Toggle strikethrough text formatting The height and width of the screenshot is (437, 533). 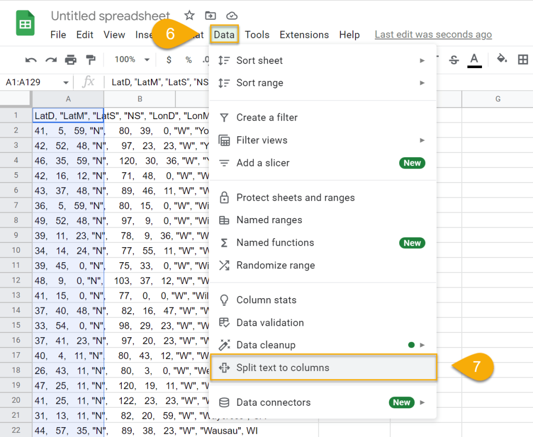[454, 60]
